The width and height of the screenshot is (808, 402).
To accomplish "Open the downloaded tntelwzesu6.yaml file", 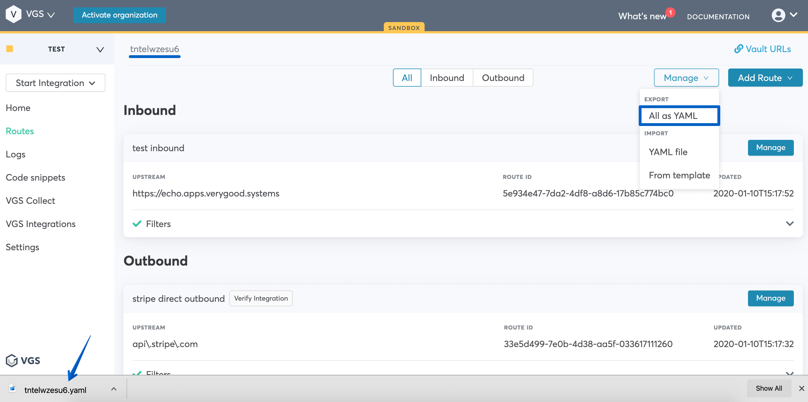I will pos(55,390).
